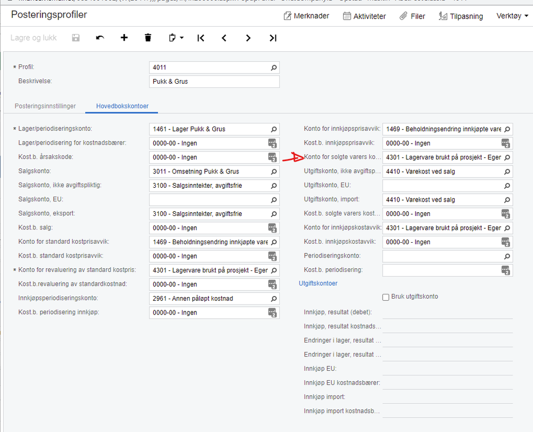
Task: Click the Lagre og lukk button
Action: (x=34, y=38)
